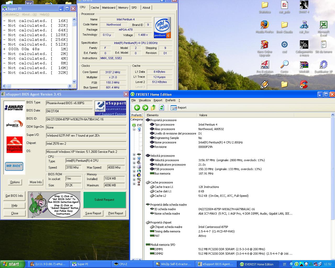The height and width of the screenshot is (268, 335).
Task: Switch to the Cache tab in CPU-Z
Action: coord(95,8)
